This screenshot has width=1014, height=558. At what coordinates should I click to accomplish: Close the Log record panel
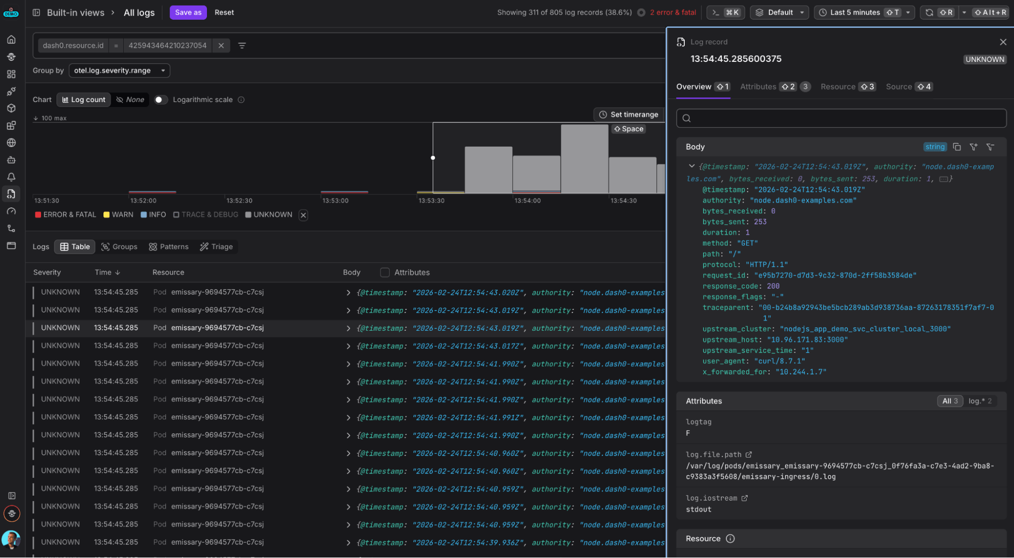coord(1003,42)
